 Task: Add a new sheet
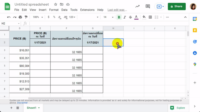coord(11,108)
